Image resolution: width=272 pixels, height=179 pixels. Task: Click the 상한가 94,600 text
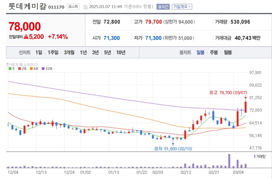(x=179, y=22)
